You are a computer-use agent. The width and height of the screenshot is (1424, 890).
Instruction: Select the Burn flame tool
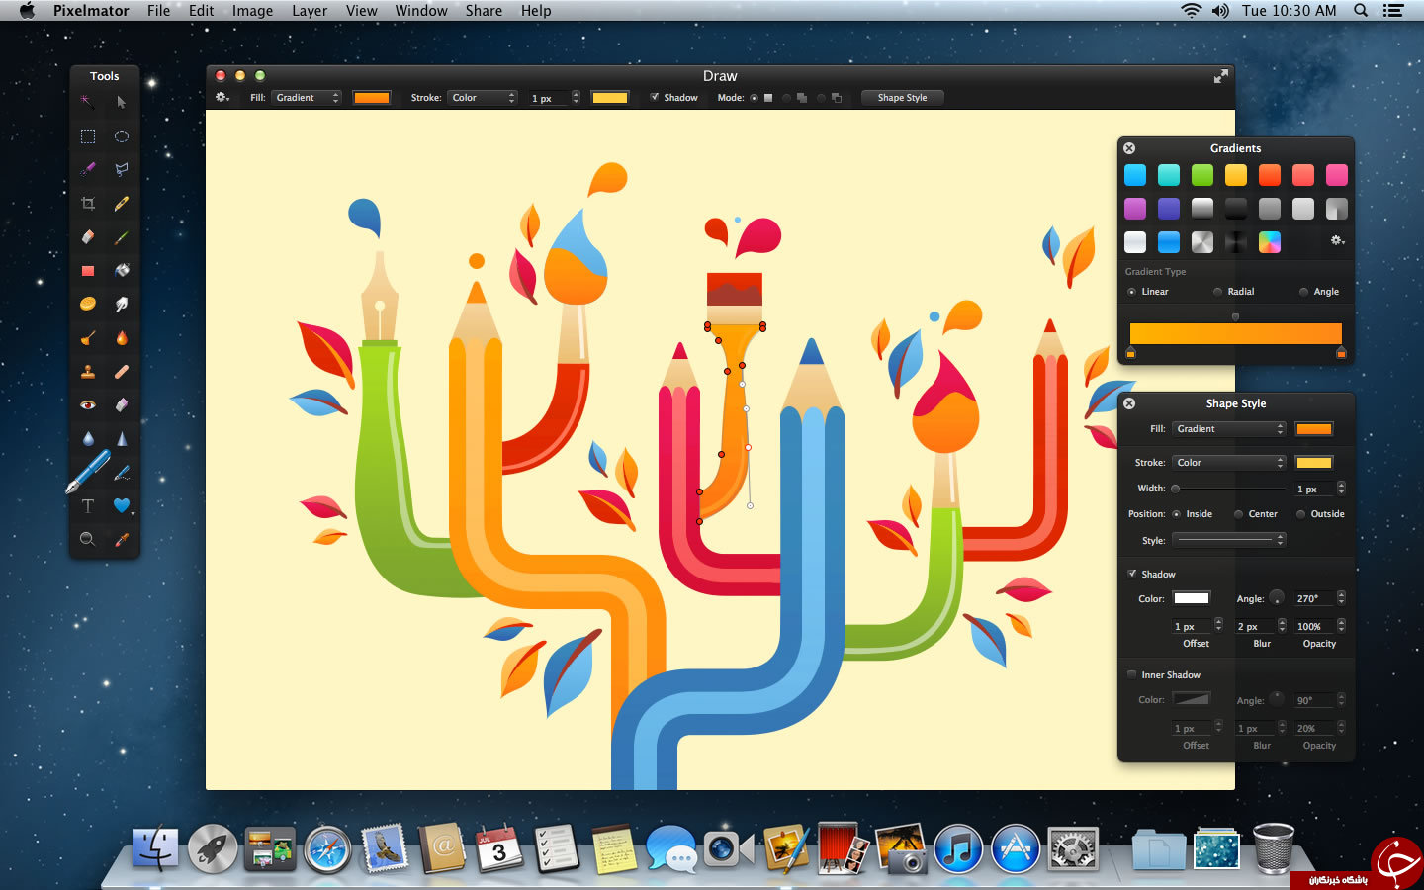point(121,337)
